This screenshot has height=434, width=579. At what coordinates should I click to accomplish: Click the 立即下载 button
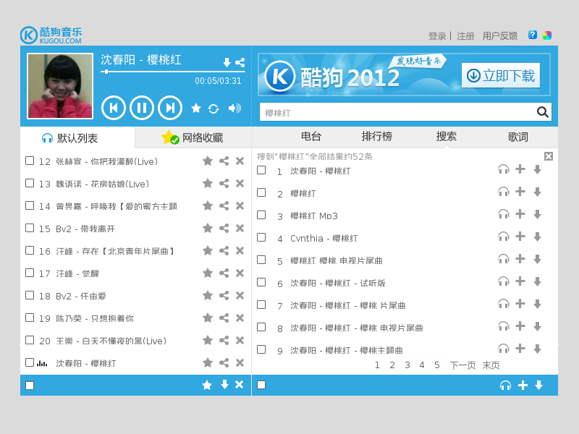pyautogui.click(x=501, y=75)
